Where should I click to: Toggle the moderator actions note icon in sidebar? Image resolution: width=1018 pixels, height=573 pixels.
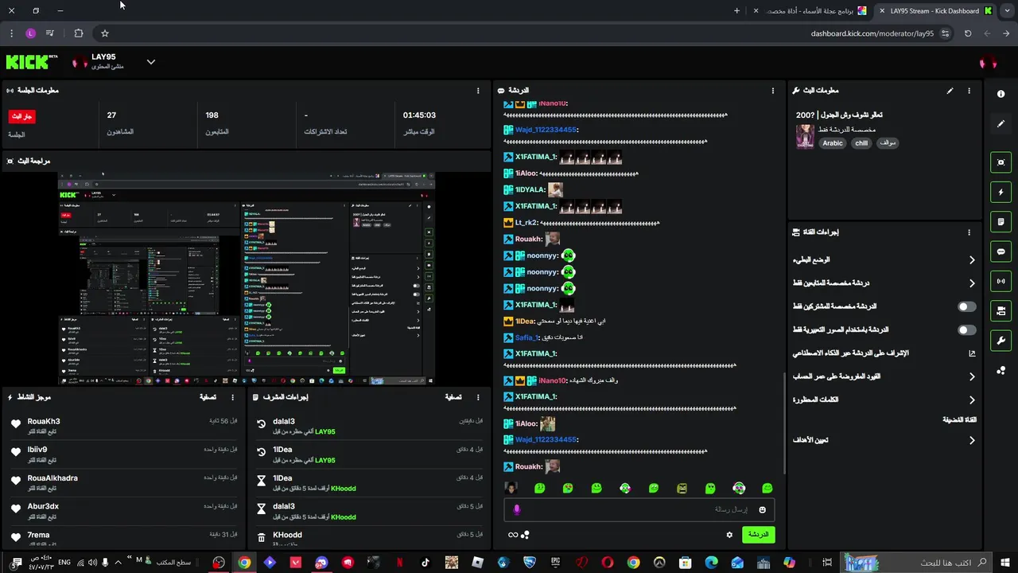(x=1001, y=222)
